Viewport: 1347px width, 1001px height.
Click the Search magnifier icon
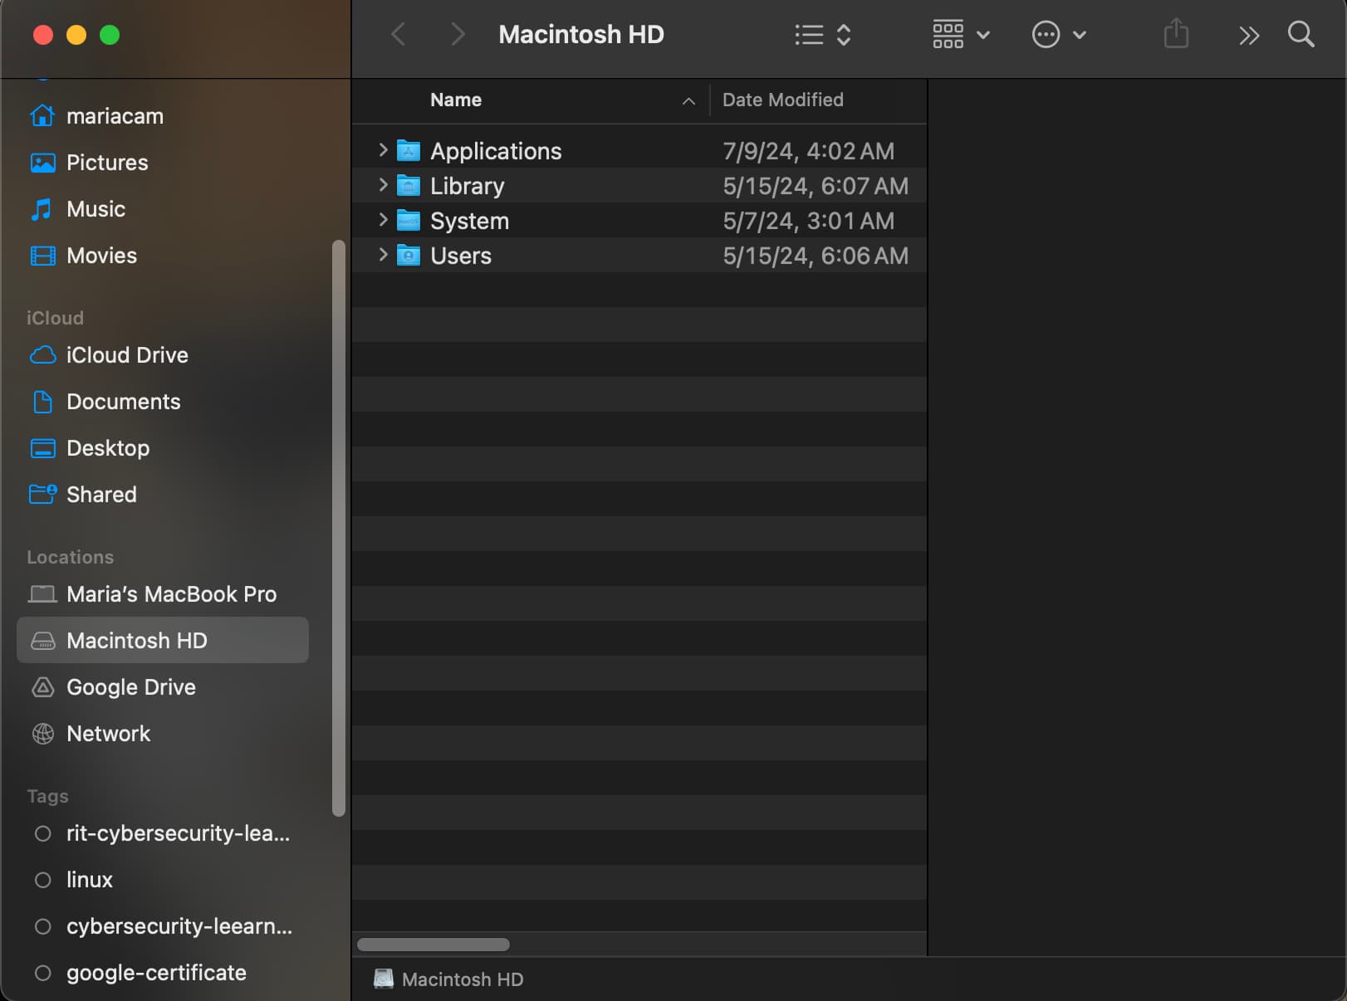(1301, 35)
